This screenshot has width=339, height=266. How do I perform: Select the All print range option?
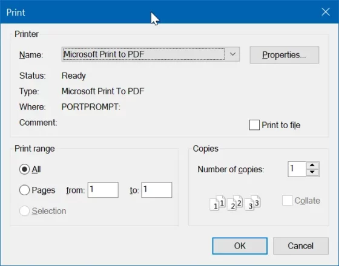click(24, 169)
